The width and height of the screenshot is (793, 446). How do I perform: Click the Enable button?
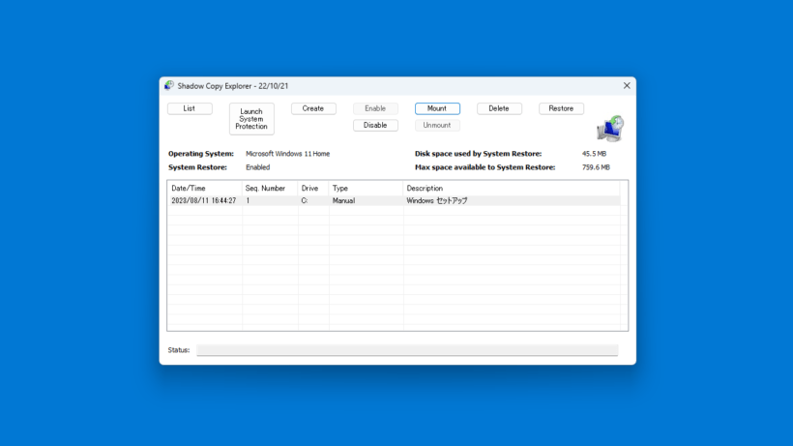(x=375, y=108)
